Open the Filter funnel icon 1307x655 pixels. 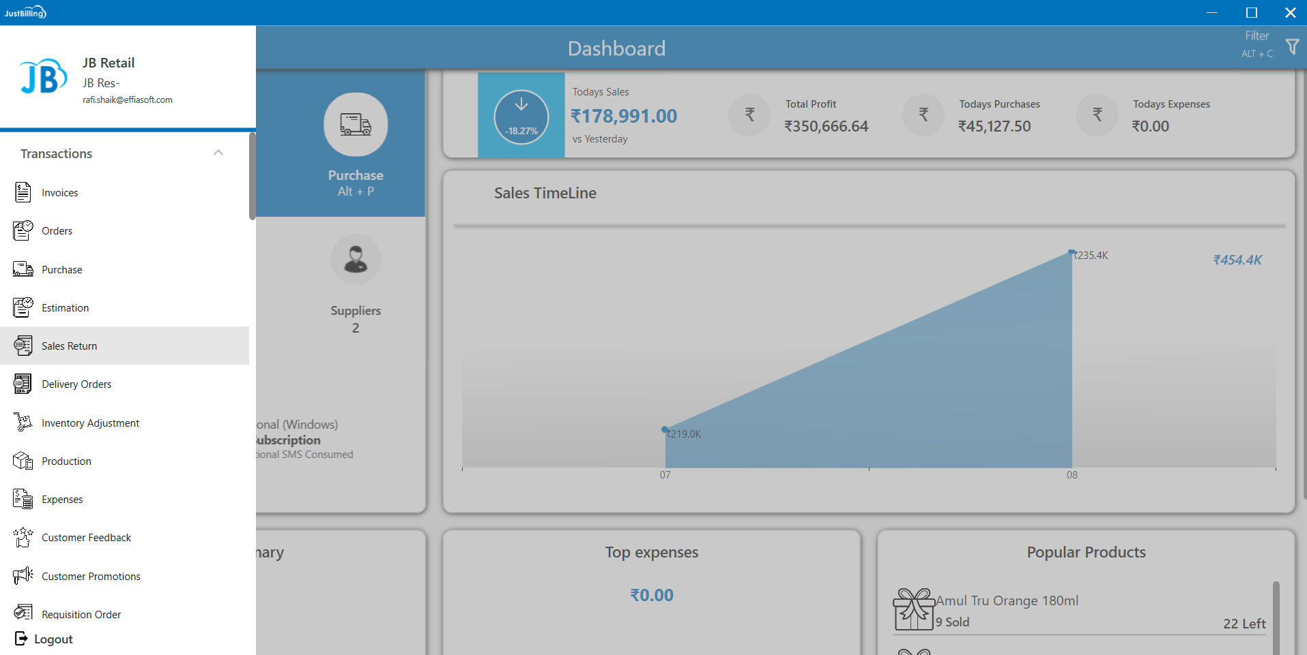[x=1292, y=46]
